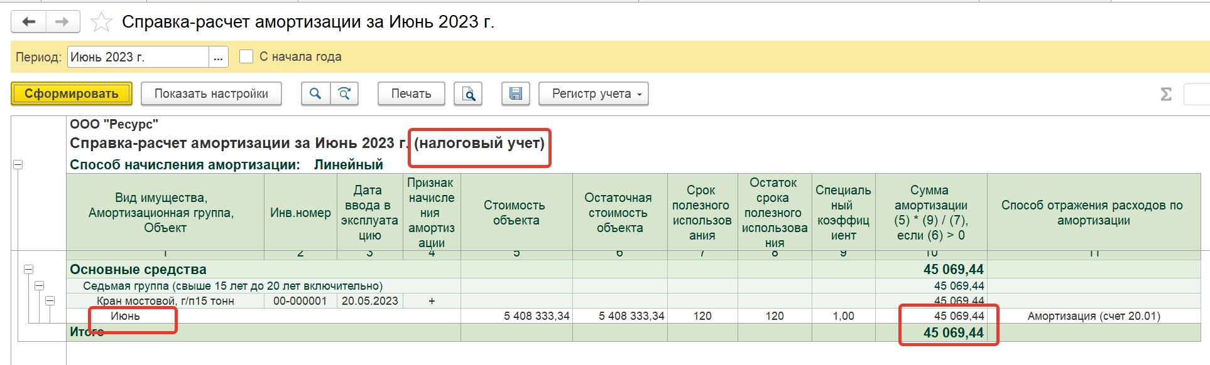This screenshot has height=365, width=1210.
Task: Click the sum sigma icon
Action: [1166, 94]
